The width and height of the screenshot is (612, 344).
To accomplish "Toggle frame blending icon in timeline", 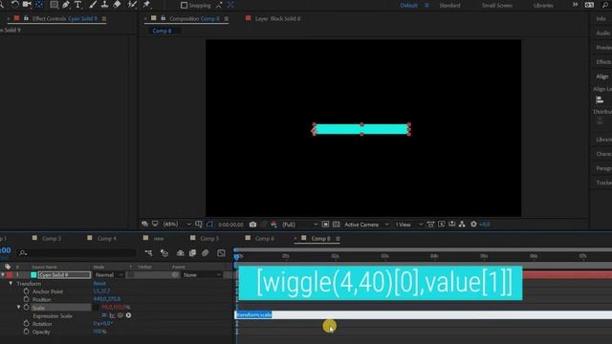I will point(192,253).
